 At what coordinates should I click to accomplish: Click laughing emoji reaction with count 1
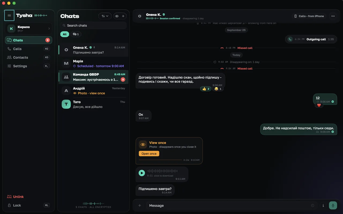[x=218, y=89]
